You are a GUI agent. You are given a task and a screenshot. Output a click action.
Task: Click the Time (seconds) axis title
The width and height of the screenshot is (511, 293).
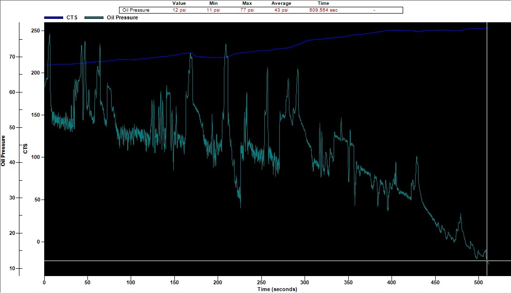click(x=277, y=289)
